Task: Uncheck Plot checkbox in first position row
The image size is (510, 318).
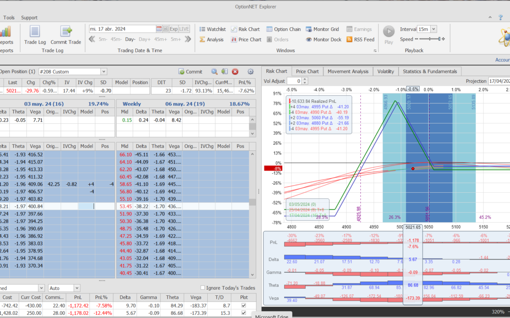Action: (244, 306)
